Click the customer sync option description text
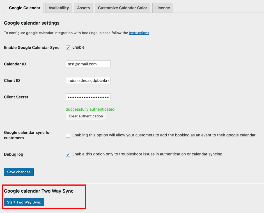Screen dimensions: 264x213 (x=164, y=135)
